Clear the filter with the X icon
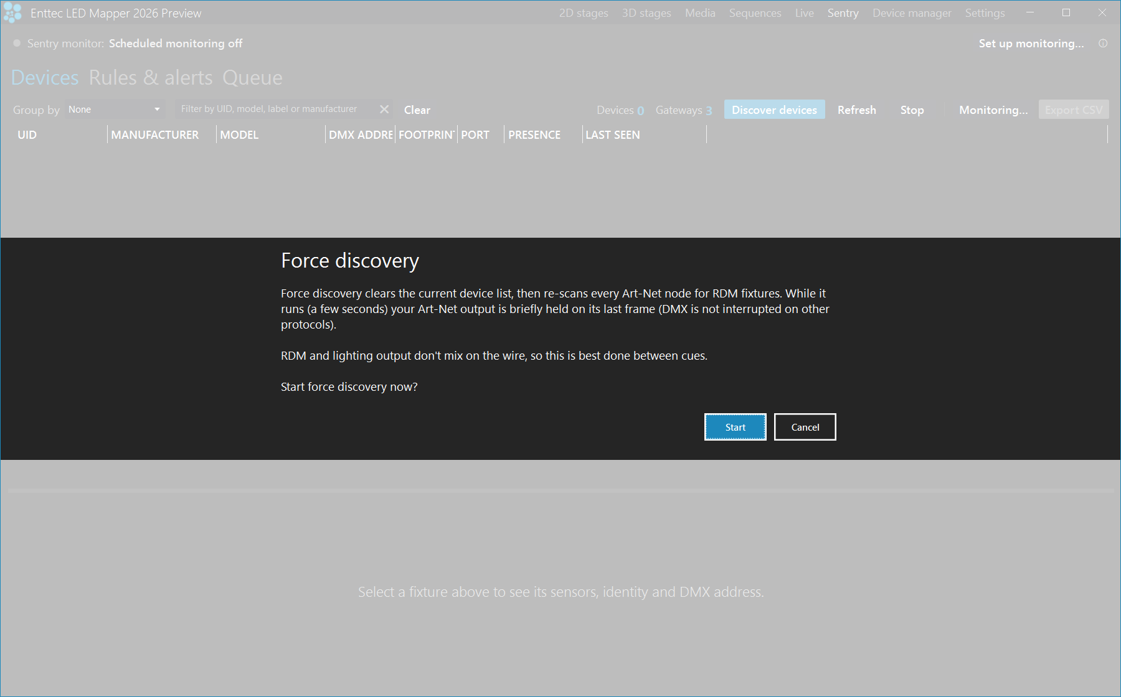 point(384,110)
